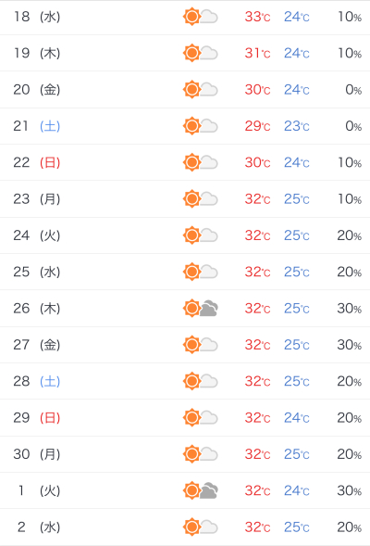Click the 0% rain chance on Friday the 20th

(x=353, y=90)
